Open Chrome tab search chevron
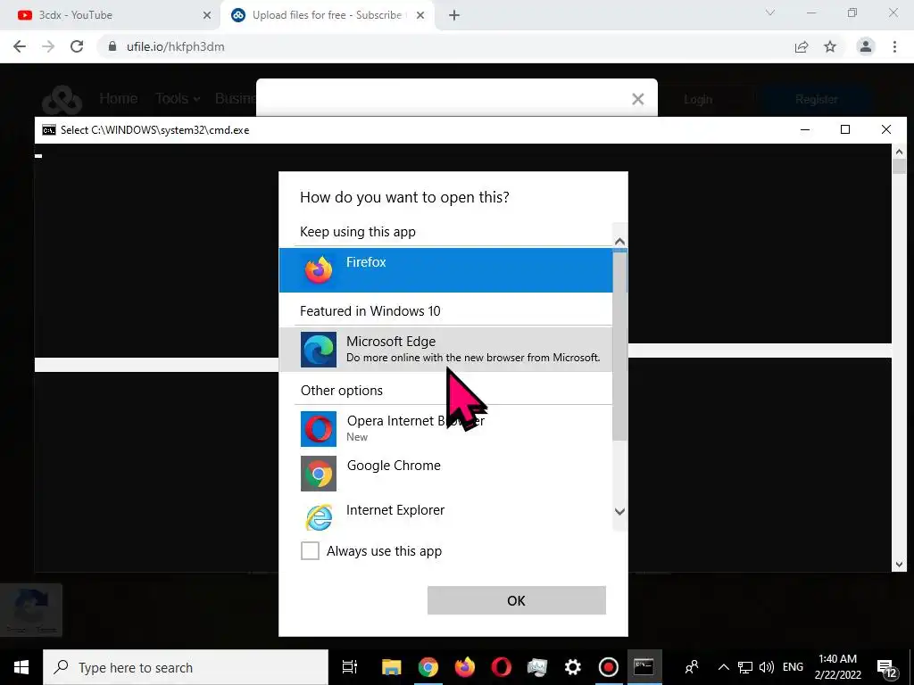Image resolution: width=914 pixels, height=685 pixels. point(770,12)
